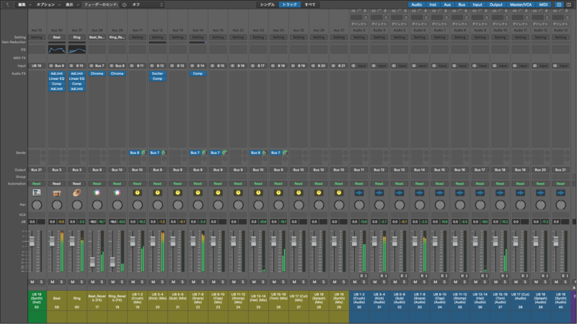Click the drum kit icon on Beat strip
Viewport: 577px width, 324px height.
coord(57,192)
